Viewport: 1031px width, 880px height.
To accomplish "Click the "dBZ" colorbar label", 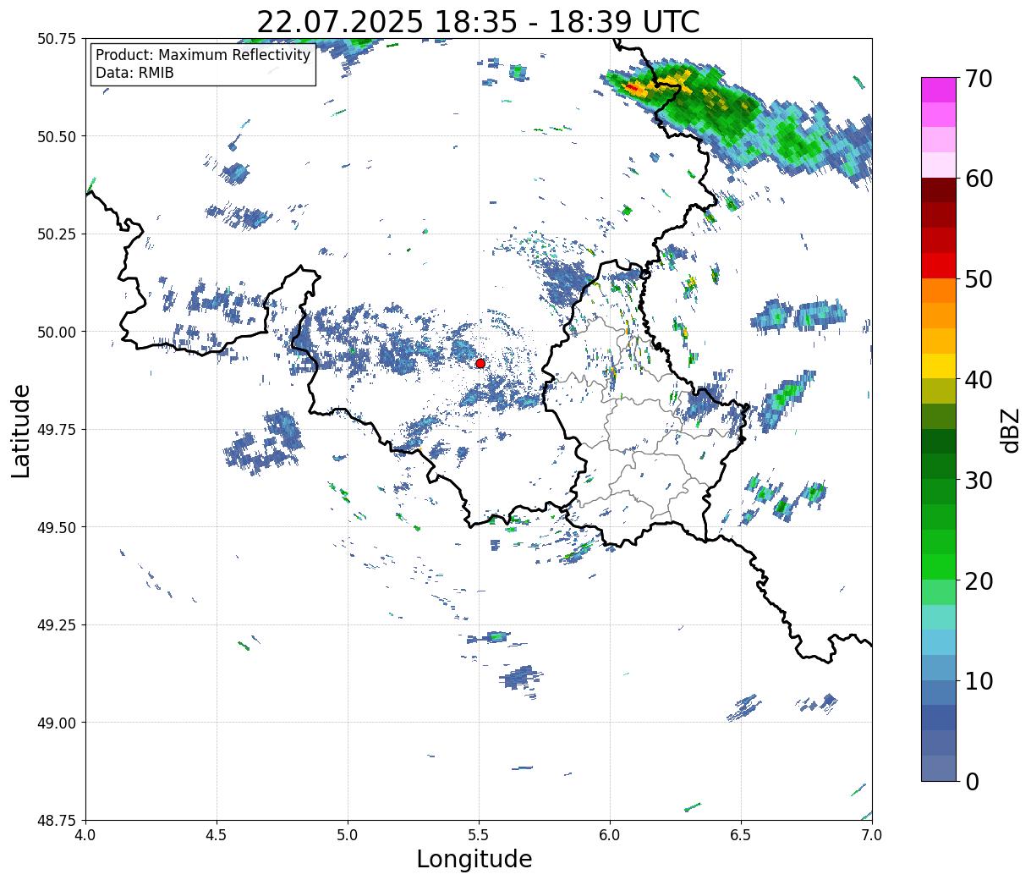I will (x=1010, y=430).
